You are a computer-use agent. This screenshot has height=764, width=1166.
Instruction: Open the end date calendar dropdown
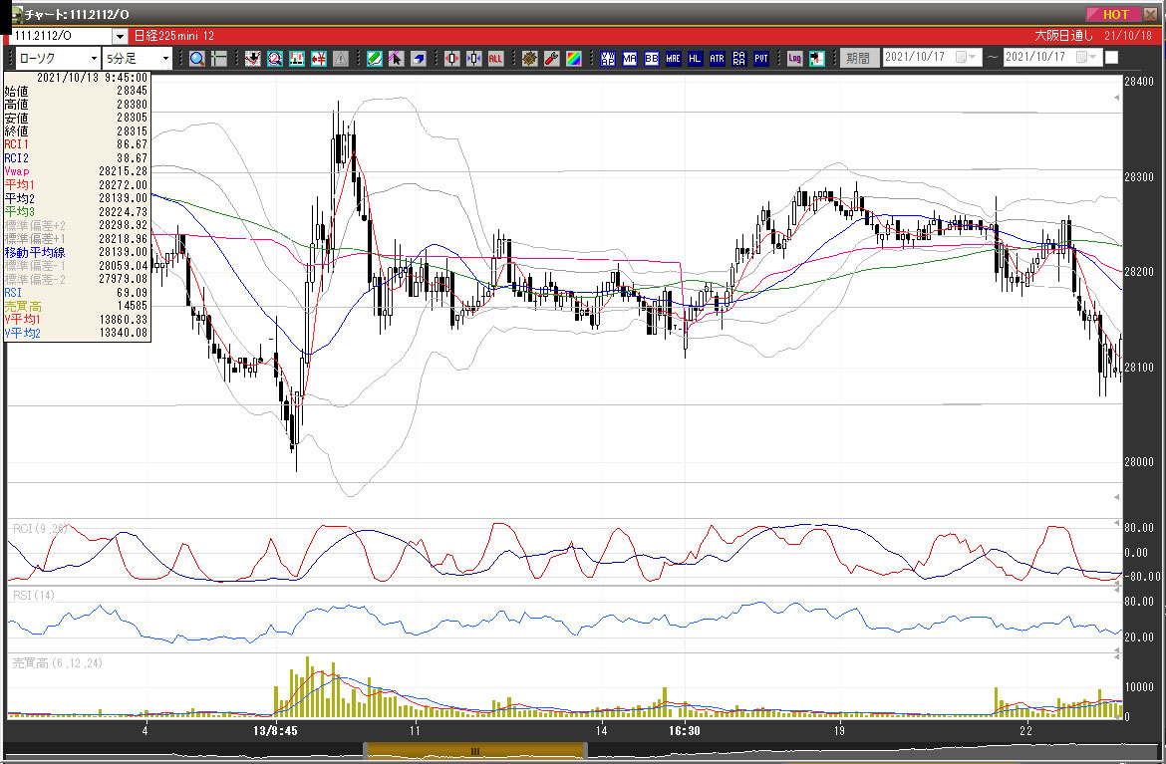pos(1086,57)
